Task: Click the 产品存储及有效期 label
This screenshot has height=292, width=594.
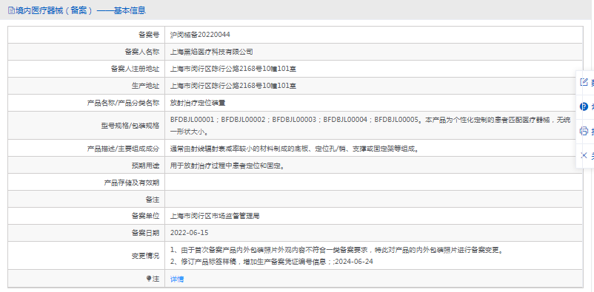Action: tap(131, 183)
